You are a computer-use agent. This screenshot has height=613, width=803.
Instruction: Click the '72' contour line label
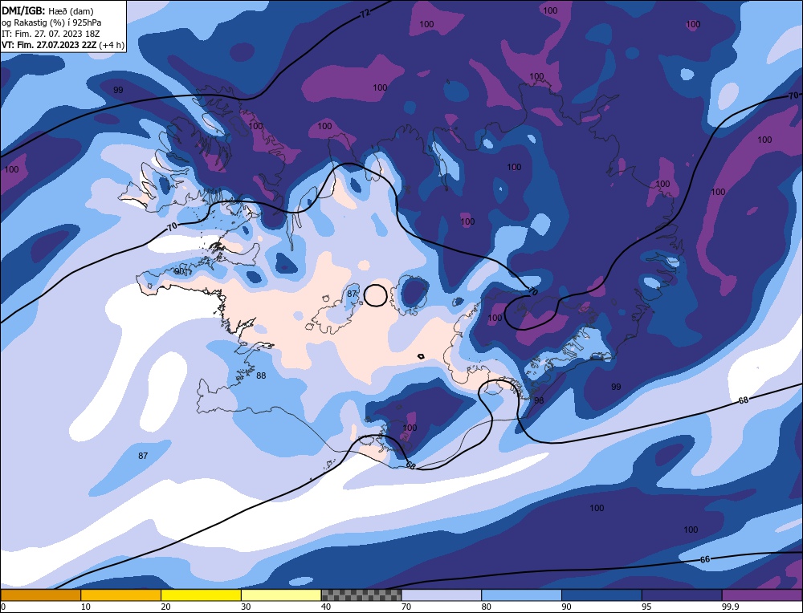point(364,14)
